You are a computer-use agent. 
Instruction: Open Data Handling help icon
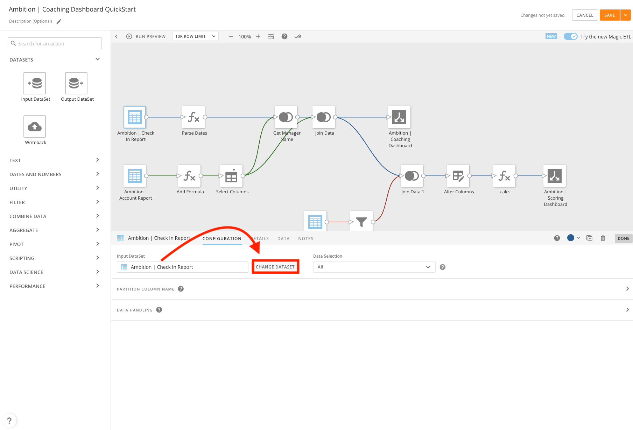(159, 310)
